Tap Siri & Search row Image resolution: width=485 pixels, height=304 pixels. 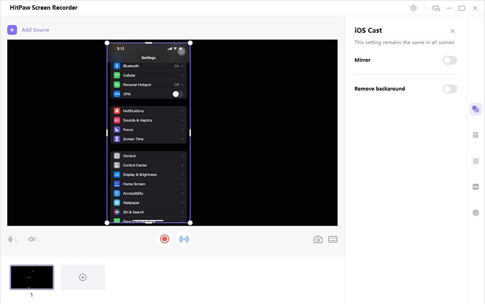149,212
